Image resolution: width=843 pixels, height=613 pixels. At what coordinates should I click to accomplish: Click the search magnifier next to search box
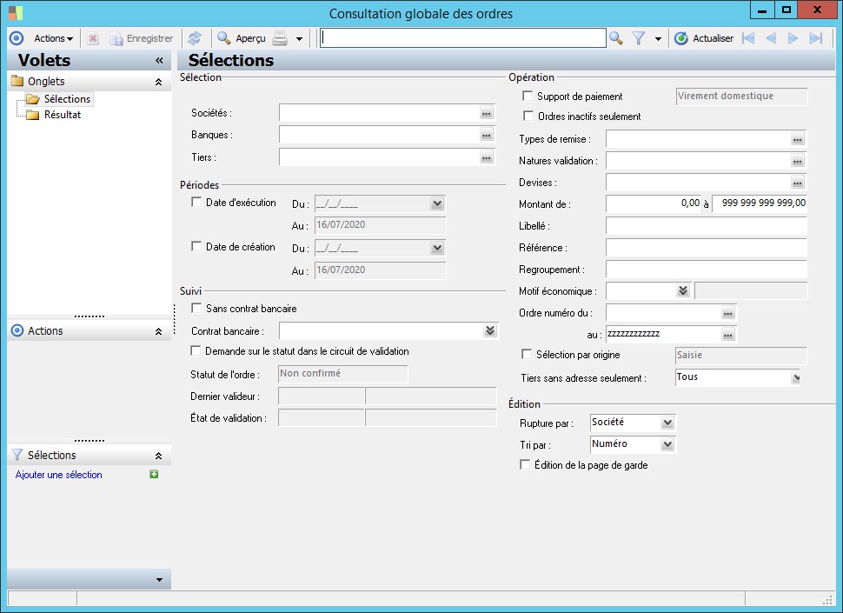[615, 38]
